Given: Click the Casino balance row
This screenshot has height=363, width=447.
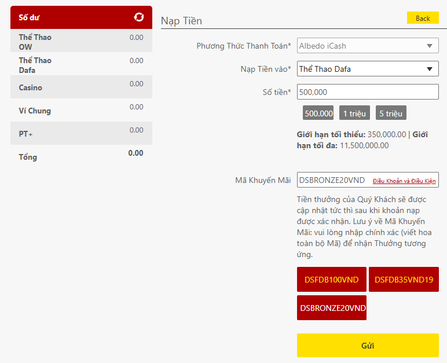Looking at the screenshot, I should pos(81,87).
